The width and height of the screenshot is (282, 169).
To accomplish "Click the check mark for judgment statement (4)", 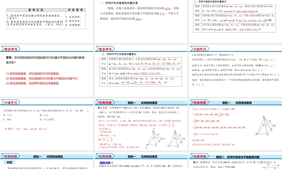I will pyautogui.click(x=275, y=75).
